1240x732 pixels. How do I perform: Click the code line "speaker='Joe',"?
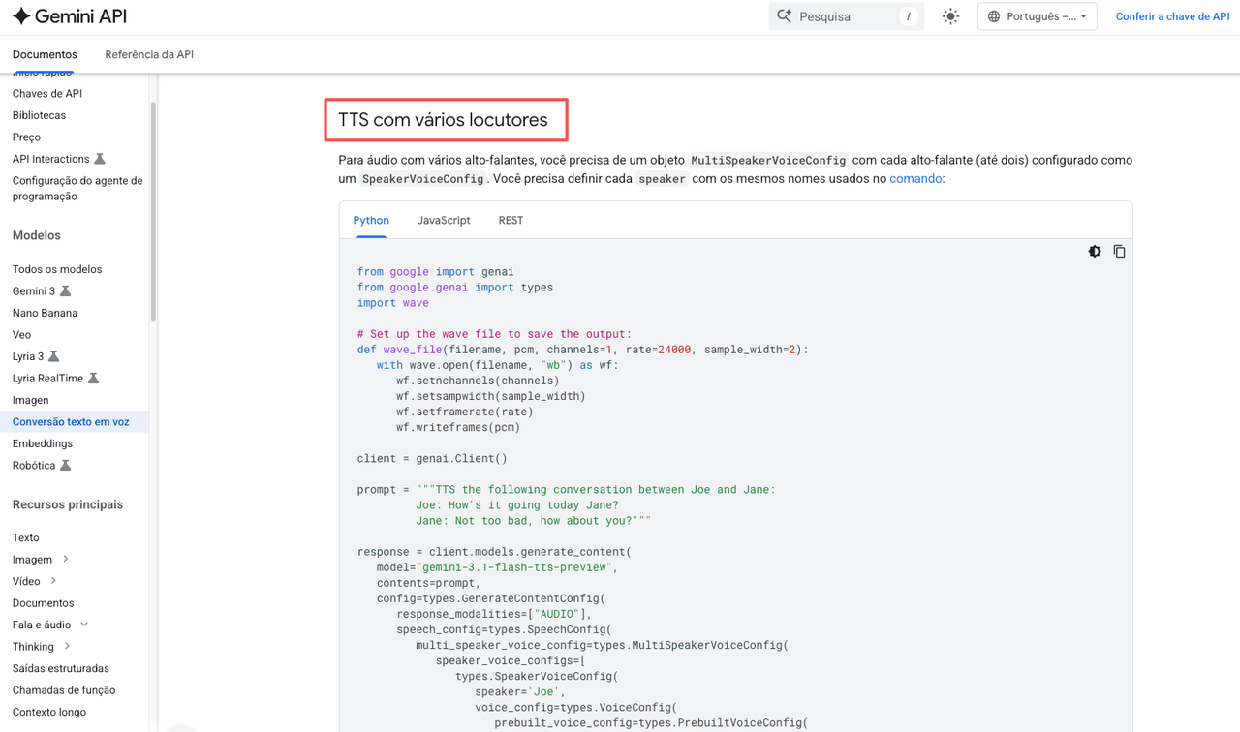point(520,692)
